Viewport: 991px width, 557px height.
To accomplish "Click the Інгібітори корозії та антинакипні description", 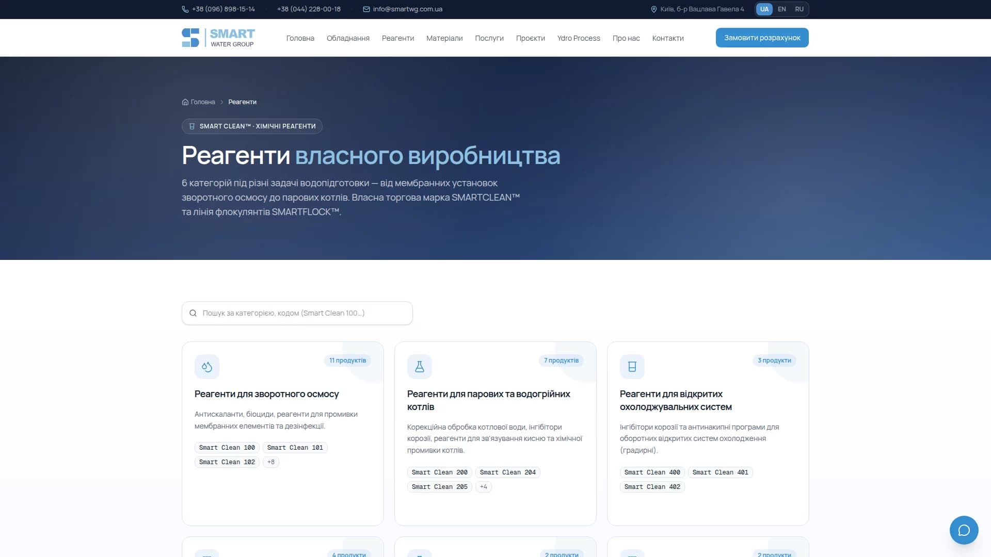I will 699,439.
